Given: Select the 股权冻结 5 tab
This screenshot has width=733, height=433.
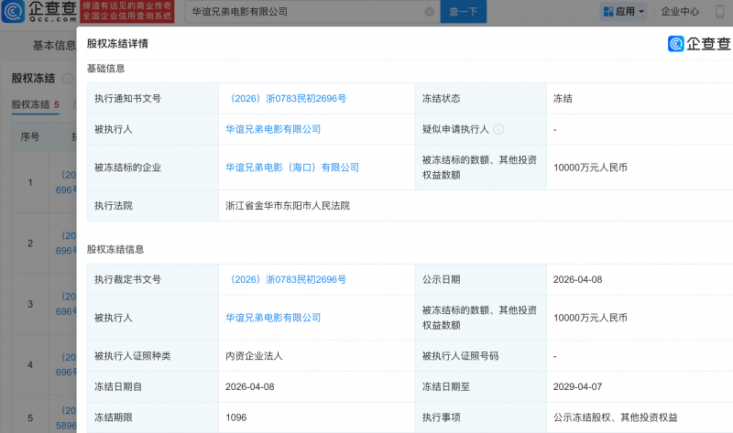Looking at the screenshot, I should (35, 104).
